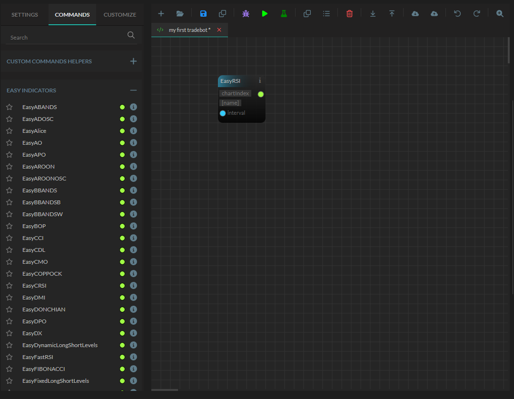Select the EasyMACD-style EasyCDL indicator from the list
514x399 pixels.
[x=34, y=249]
